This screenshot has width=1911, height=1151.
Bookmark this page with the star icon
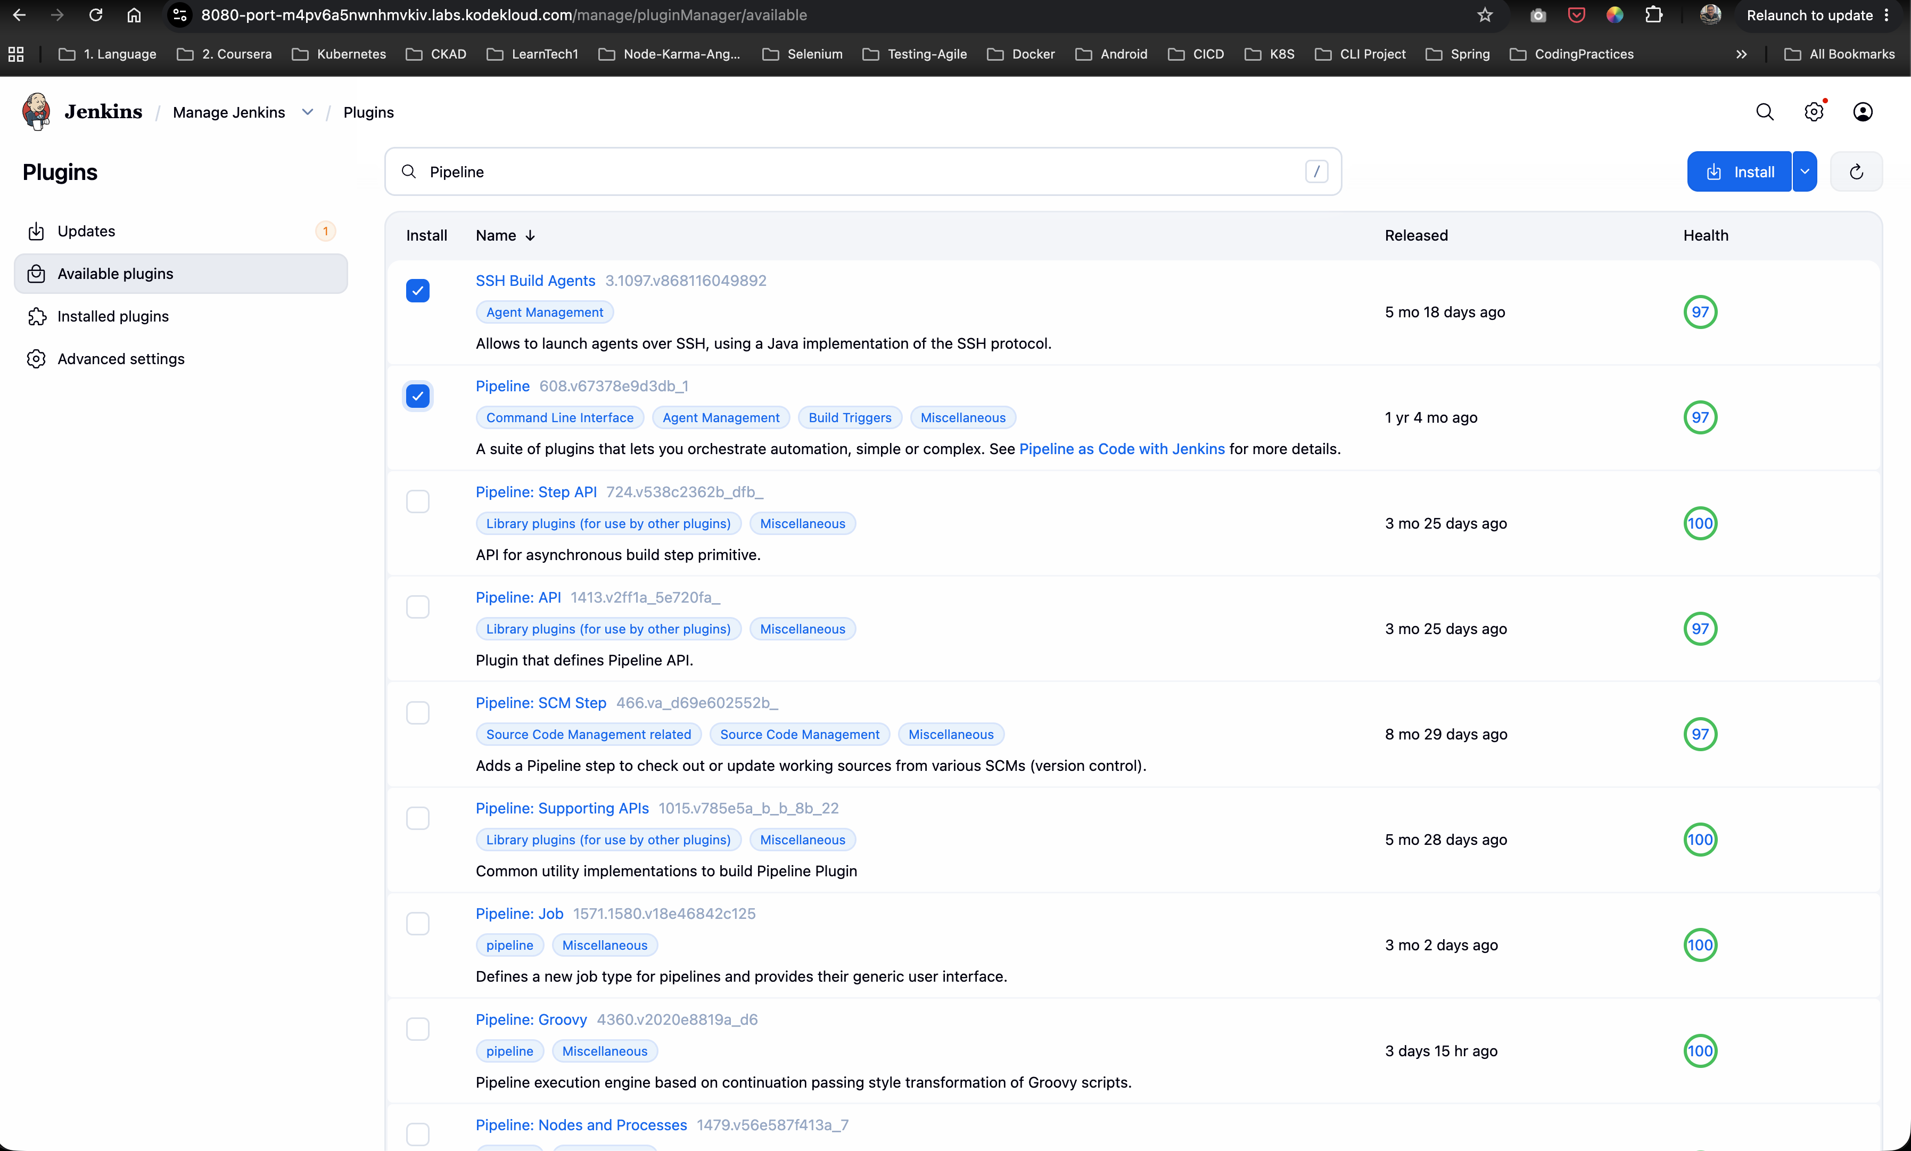[1485, 15]
